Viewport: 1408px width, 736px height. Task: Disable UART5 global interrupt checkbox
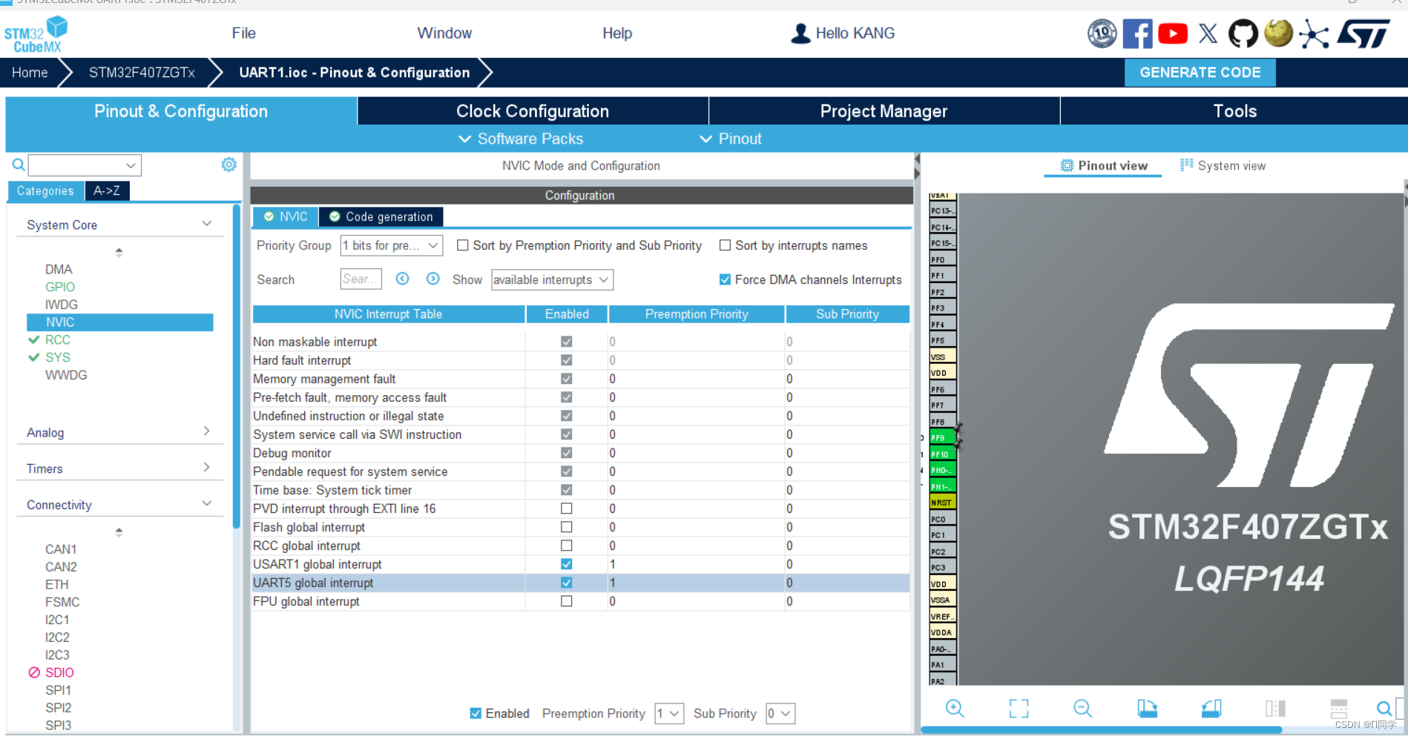click(x=567, y=583)
